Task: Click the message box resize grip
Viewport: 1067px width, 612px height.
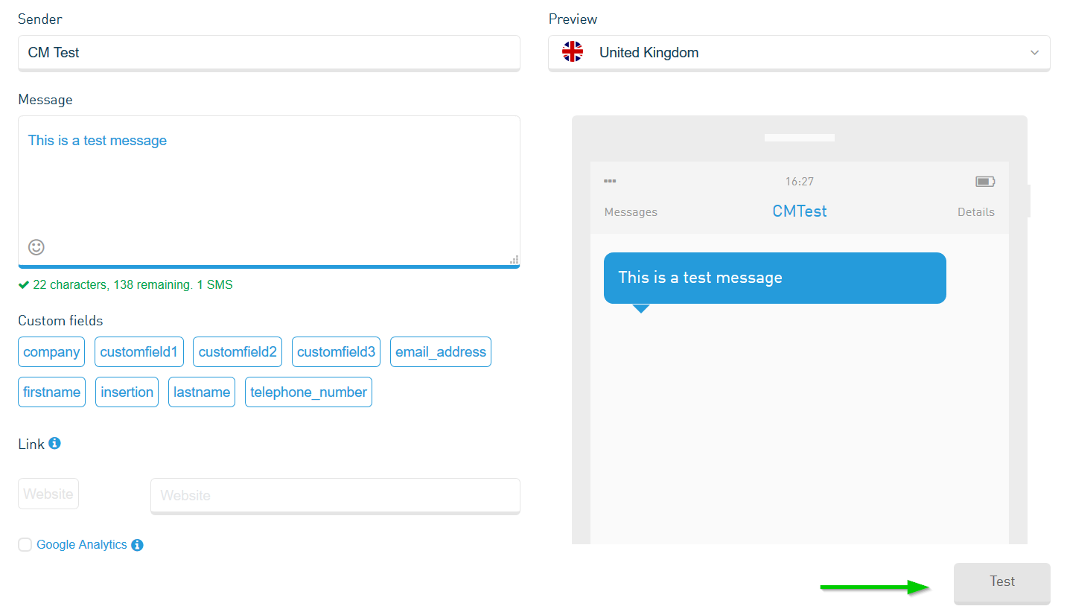Action: pos(514,259)
